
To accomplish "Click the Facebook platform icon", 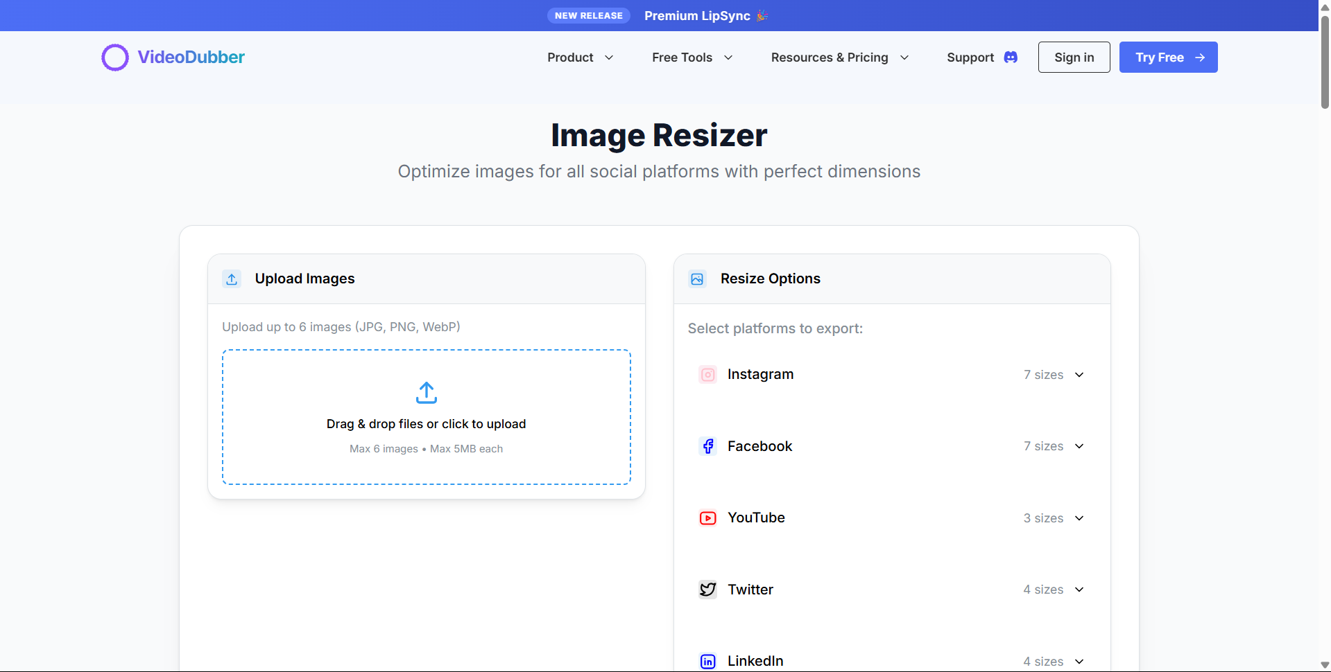I will [707, 446].
